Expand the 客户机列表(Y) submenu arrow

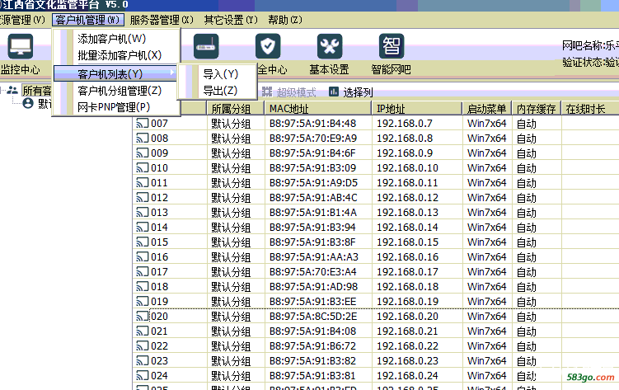171,74
